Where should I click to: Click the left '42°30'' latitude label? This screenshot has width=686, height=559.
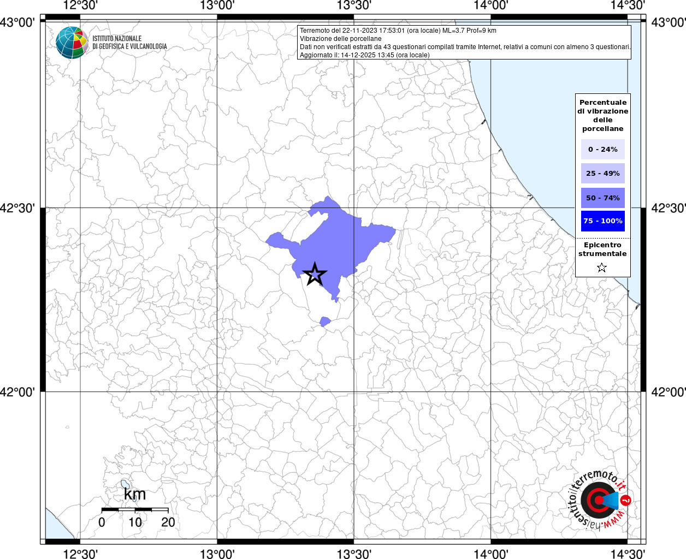click(18, 208)
